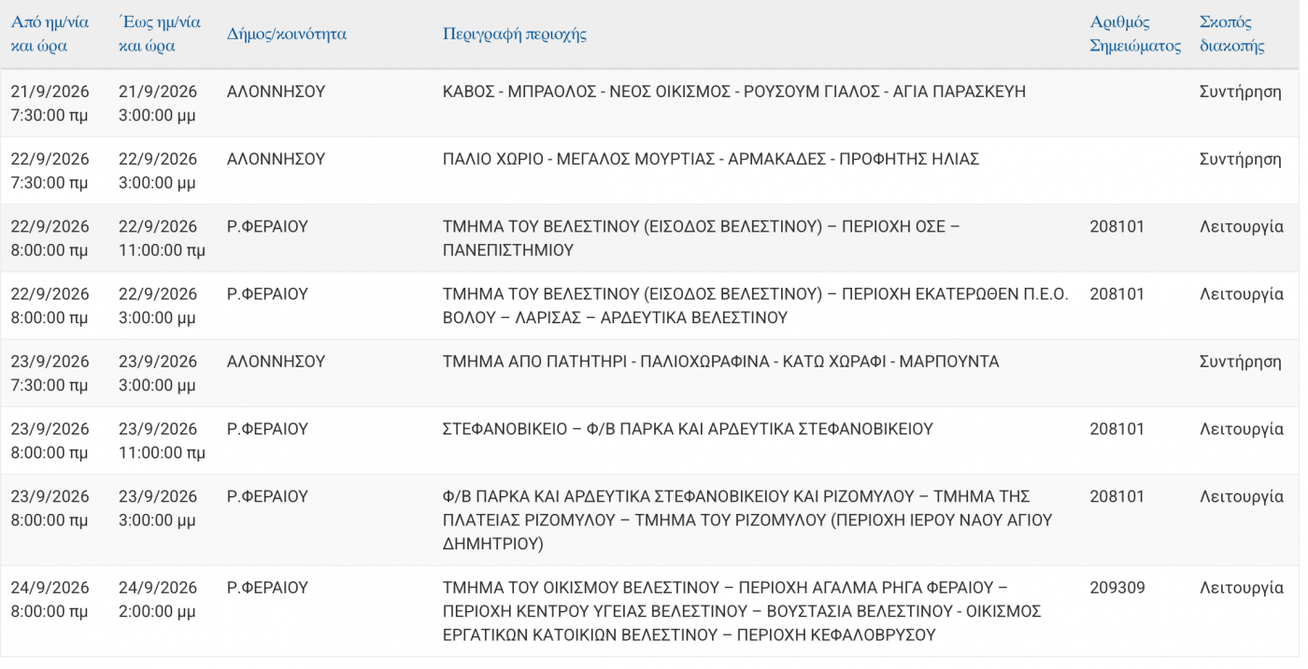Screen dimensions: 1308x669
Task: Click the 'Δήμος/κοινότητα' column header
Action: click(x=287, y=34)
